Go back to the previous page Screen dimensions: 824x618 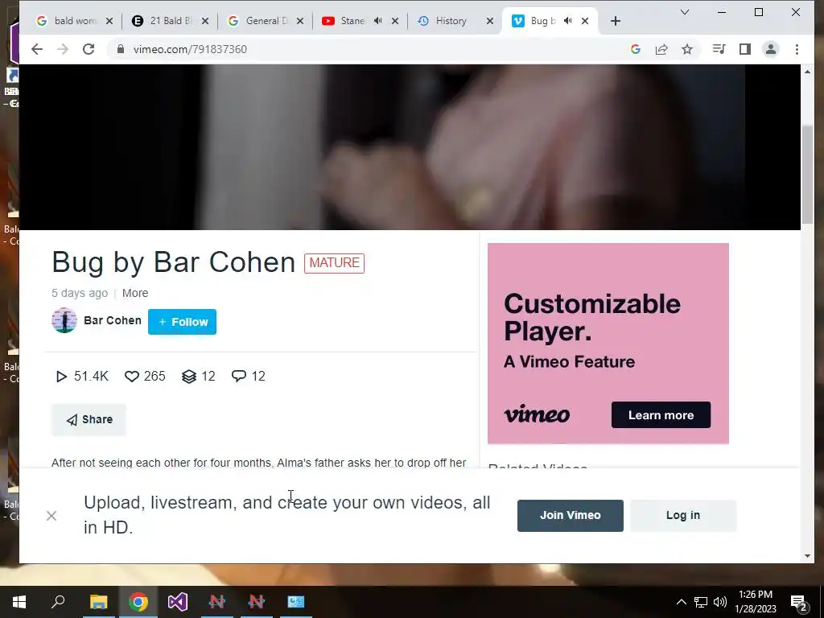pyautogui.click(x=37, y=49)
